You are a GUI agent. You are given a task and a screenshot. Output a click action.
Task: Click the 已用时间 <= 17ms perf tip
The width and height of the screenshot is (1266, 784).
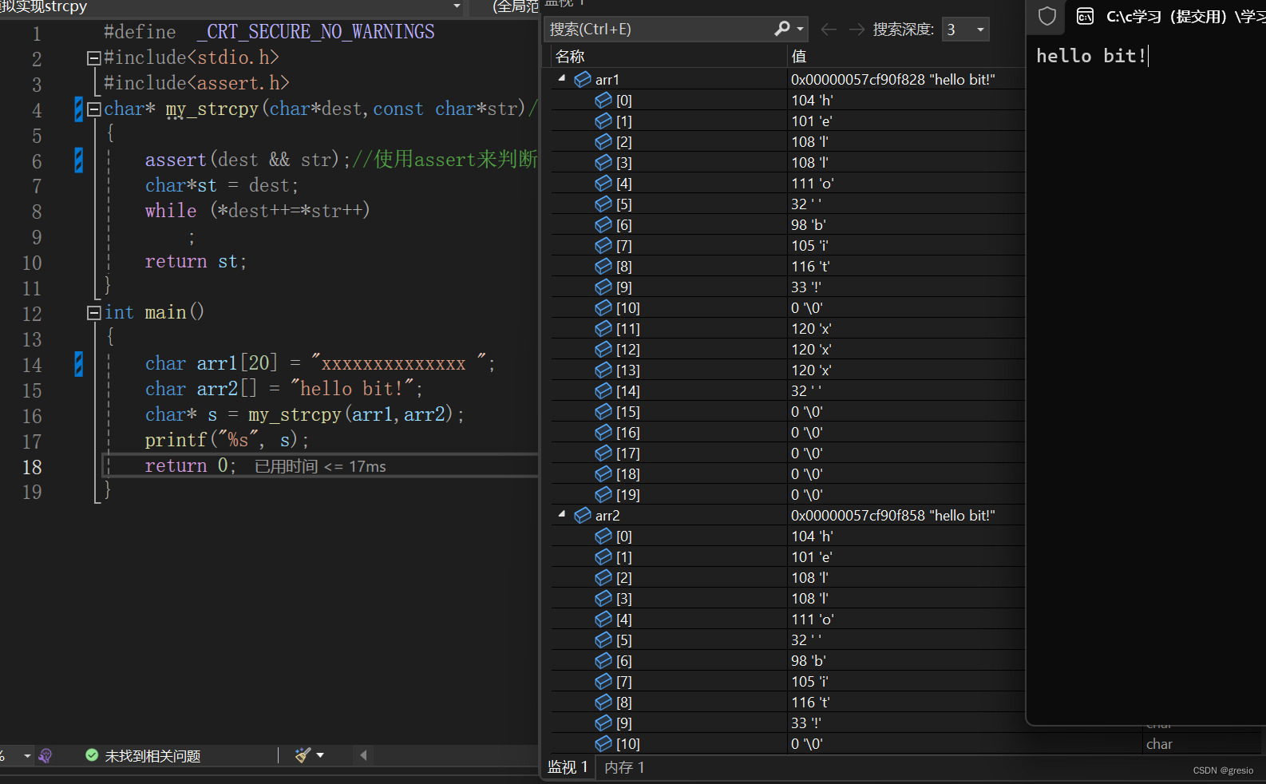[x=320, y=466]
